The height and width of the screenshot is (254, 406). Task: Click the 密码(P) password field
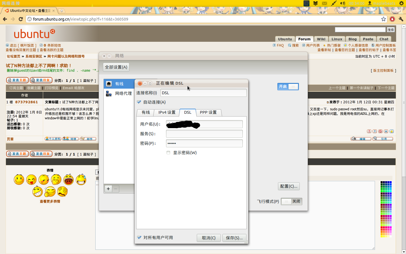pos(204,143)
